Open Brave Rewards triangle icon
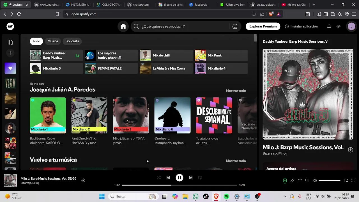359x202 pixels. click(279, 14)
